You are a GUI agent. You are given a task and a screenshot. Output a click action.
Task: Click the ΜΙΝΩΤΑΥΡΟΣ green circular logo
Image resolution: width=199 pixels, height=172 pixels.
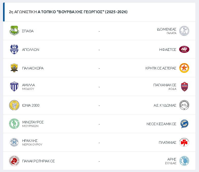click(14, 124)
